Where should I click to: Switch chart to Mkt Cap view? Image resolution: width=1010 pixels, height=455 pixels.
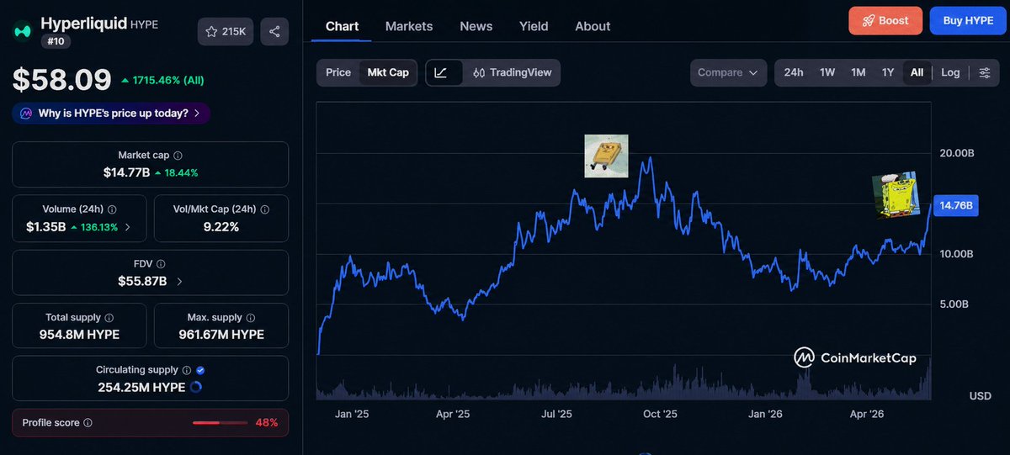388,72
